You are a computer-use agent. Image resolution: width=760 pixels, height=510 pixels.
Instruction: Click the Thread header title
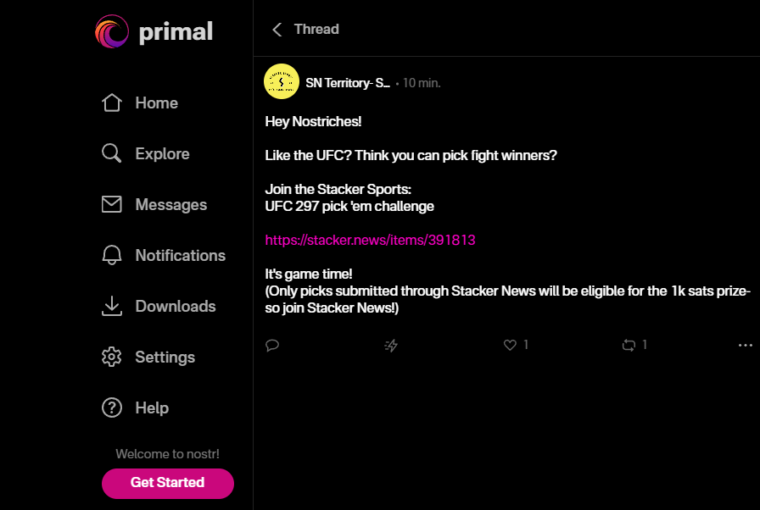click(316, 30)
